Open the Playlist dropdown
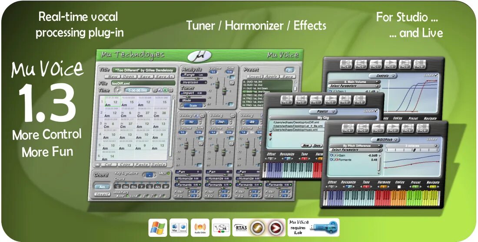 (x=323, y=112)
